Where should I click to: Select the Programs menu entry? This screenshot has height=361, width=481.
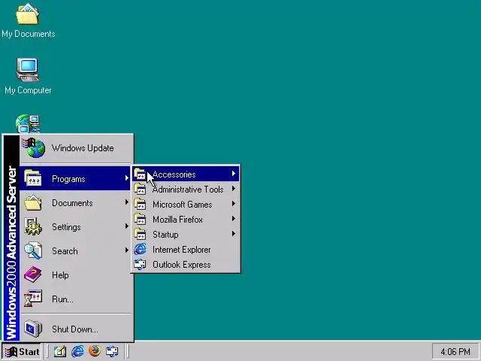pyautogui.click(x=76, y=178)
